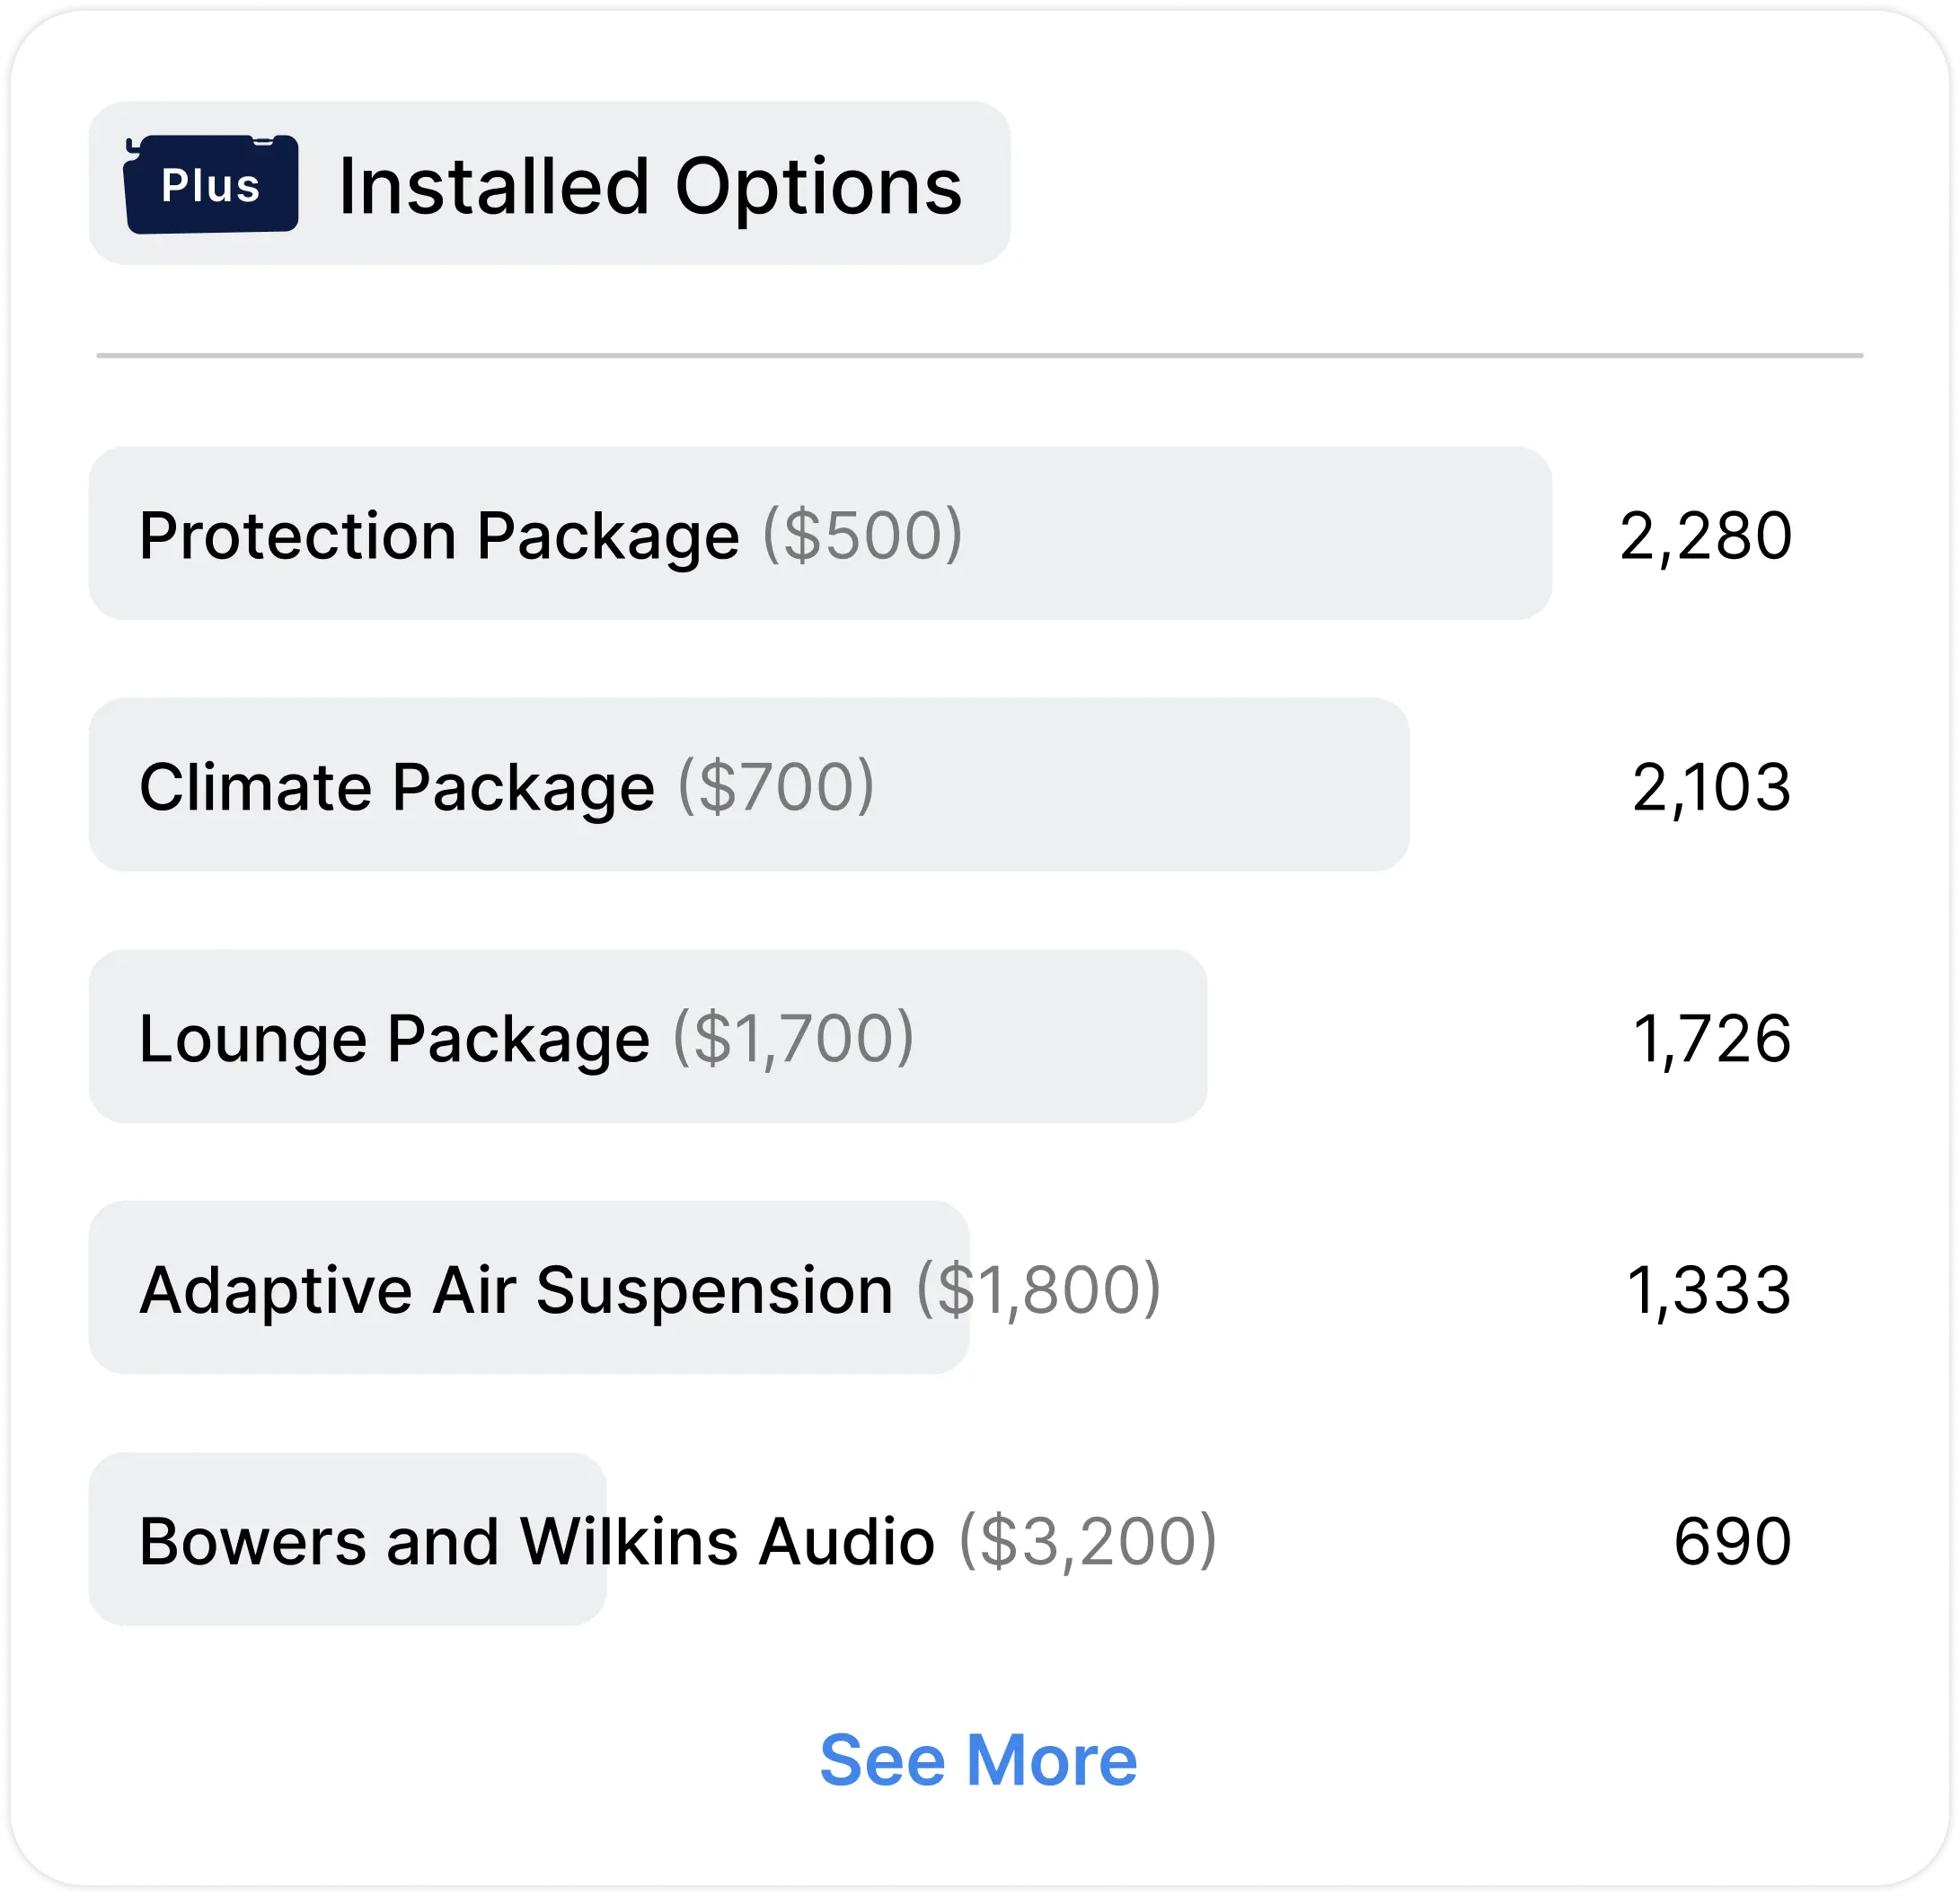Click the Installed Options heading text
The height and width of the screenshot is (1896, 1960).
click(650, 186)
